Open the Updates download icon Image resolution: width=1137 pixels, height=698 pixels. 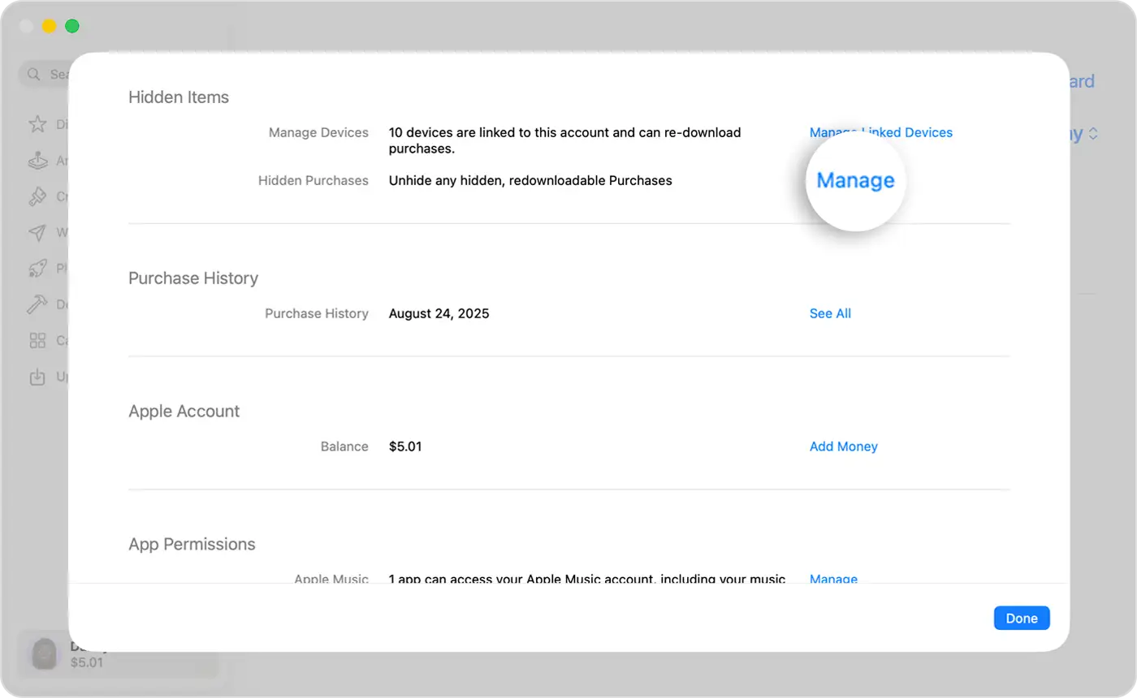37,377
